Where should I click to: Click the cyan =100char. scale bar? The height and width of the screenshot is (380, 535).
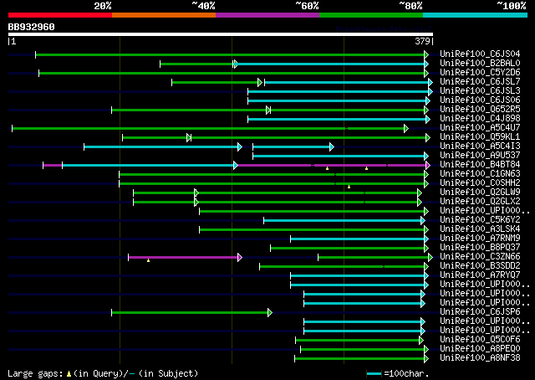click(374, 374)
